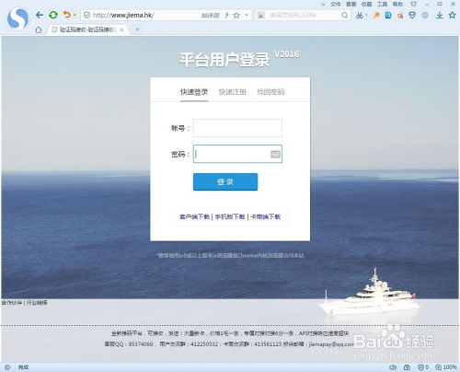Viewport: 460px width, 372px height.
Task: Open the 工具 menu in the menu bar
Action: click(382, 4)
